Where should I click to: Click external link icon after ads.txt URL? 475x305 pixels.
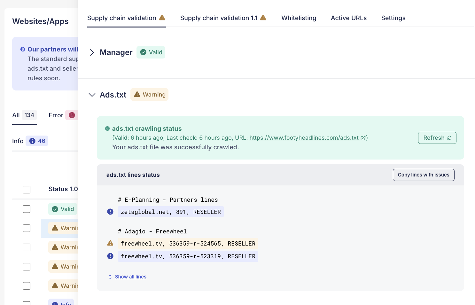[x=363, y=138]
